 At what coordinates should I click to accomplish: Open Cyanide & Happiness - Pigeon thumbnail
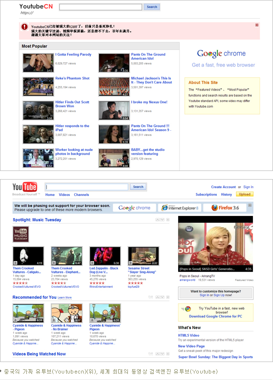pos(28,313)
